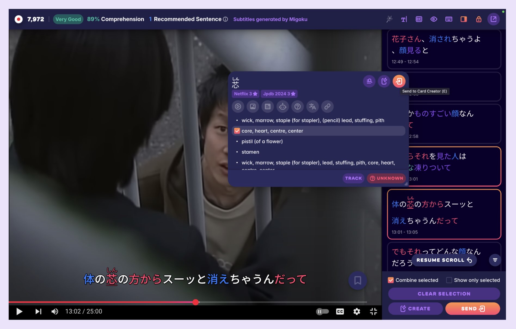Click the edit card icon in the popup
Image resolution: width=516 pixels, height=329 pixels.
[384, 81]
